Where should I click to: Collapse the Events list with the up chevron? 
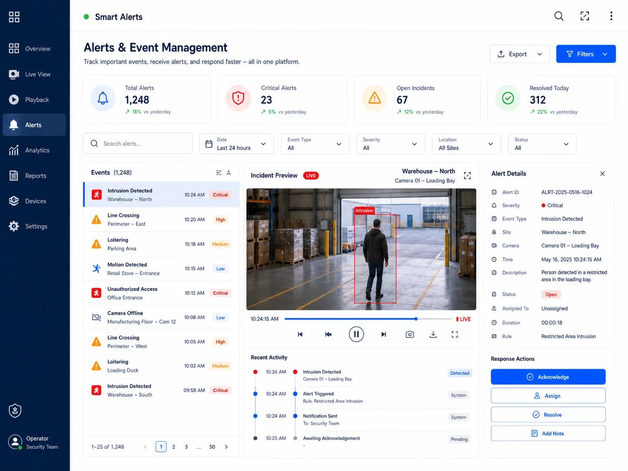pos(229,173)
